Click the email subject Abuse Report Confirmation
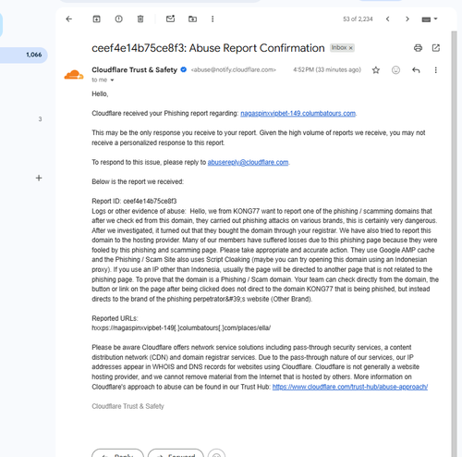The height and width of the screenshot is (457, 462). point(208,48)
